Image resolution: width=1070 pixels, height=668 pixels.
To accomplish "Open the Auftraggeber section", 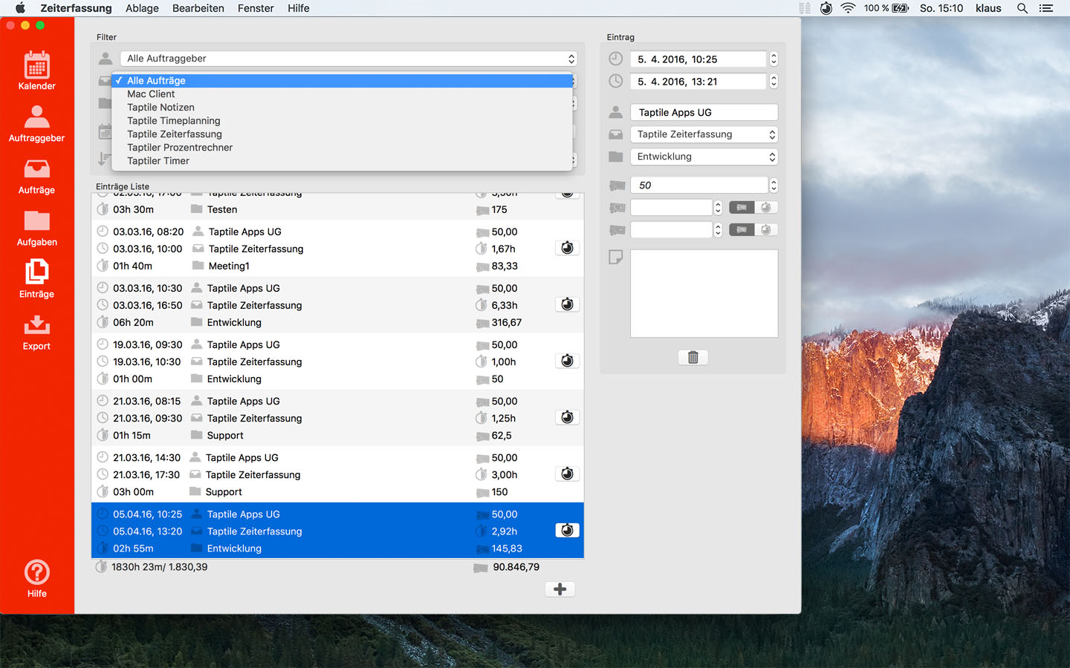I will point(36,123).
